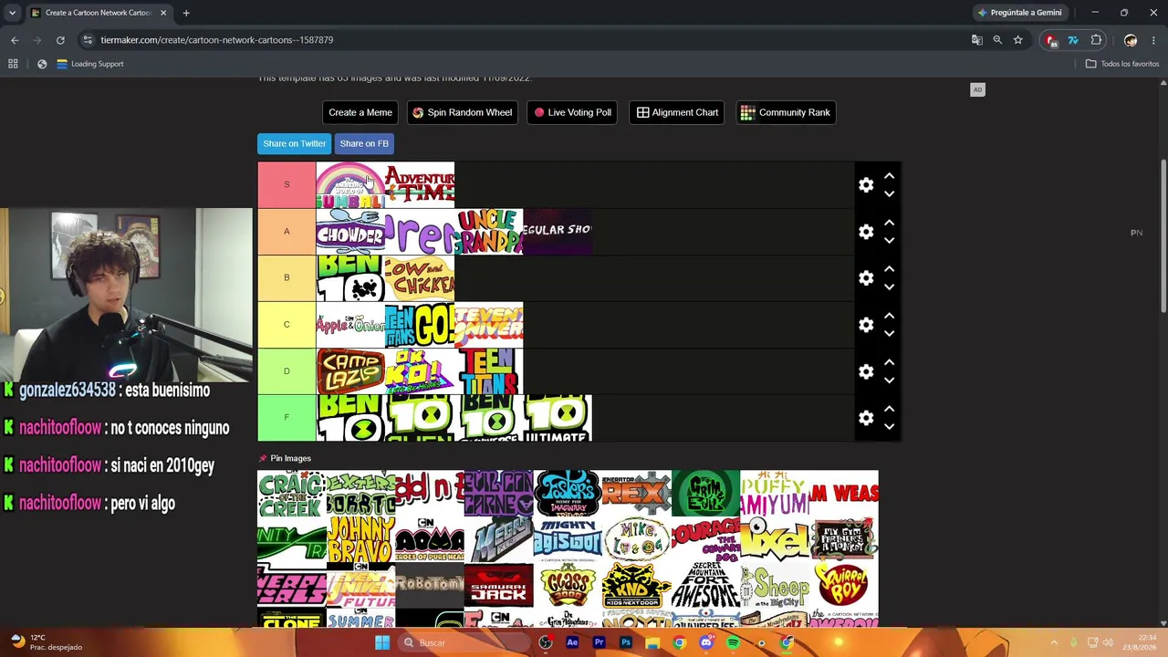Select the Create a Cartoon Network tab
Screen dimensions: 1168x657
click(x=99, y=13)
